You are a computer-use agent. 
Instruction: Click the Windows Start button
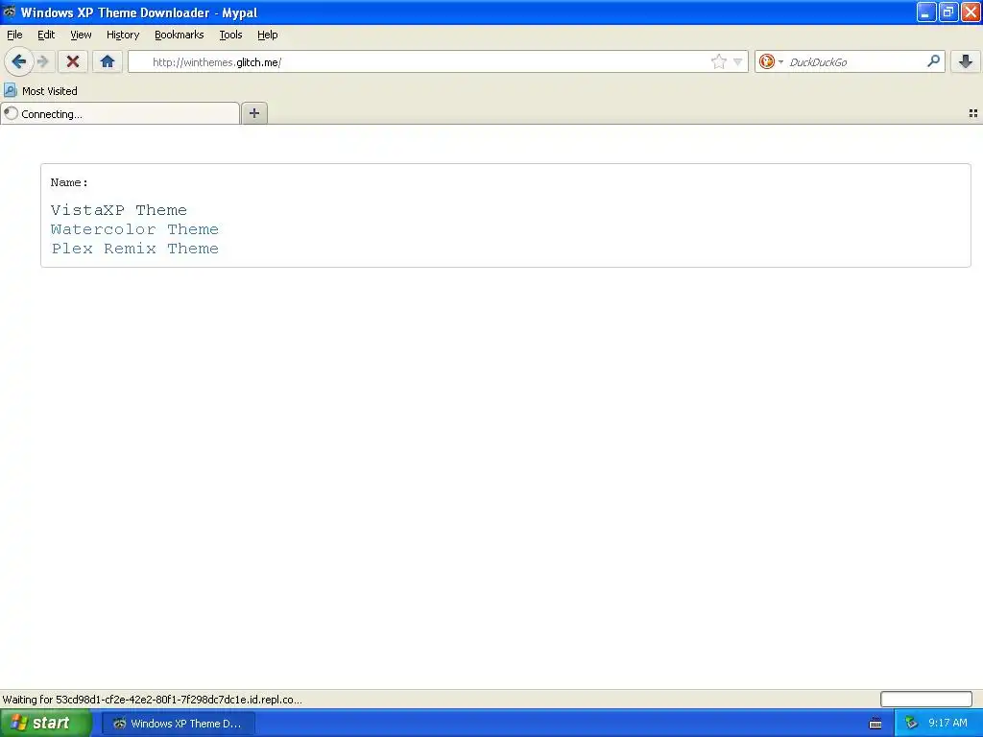coord(46,723)
